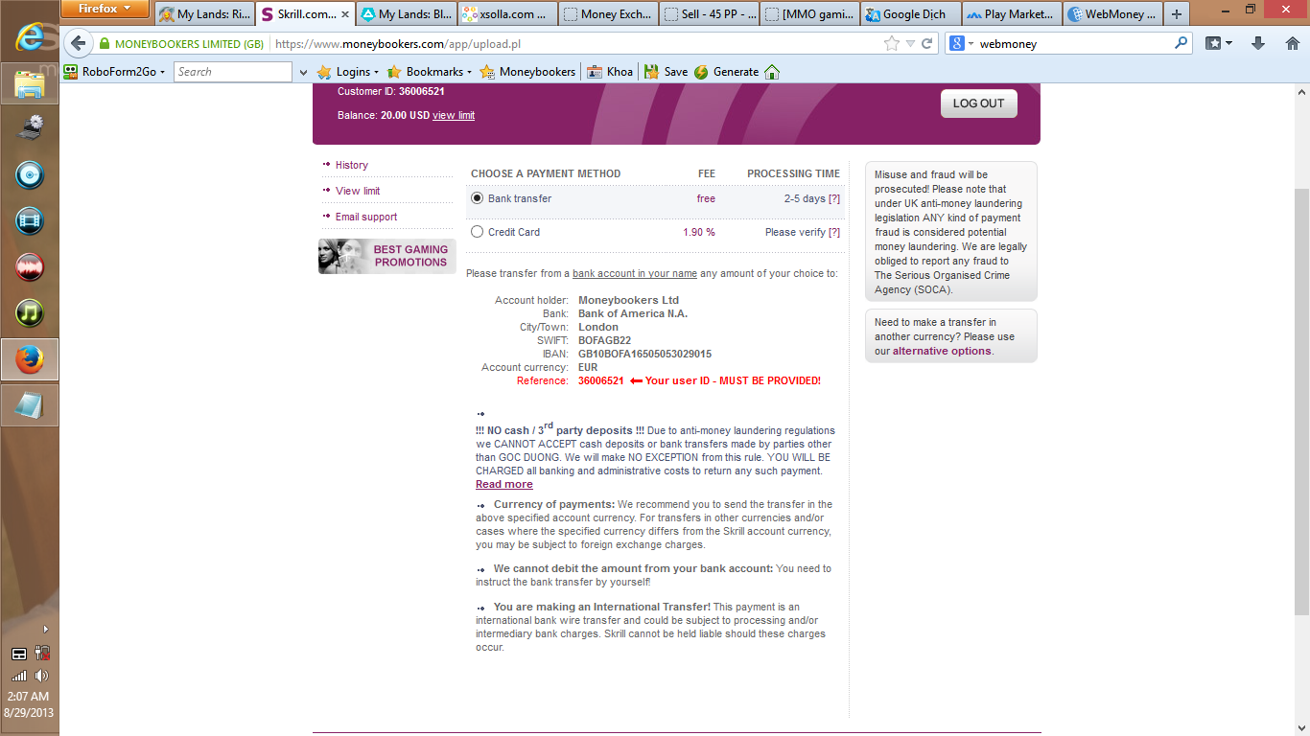Screen dimensions: 1310x736
Task: Click the volume speaker icon in system tray
Action: (41, 676)
